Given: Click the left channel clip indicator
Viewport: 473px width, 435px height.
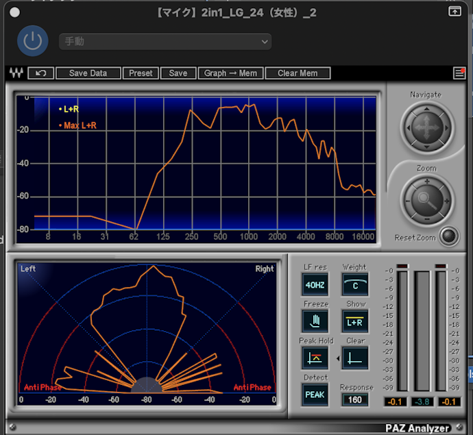Looking at the screenshot, I should pos(402,266).
